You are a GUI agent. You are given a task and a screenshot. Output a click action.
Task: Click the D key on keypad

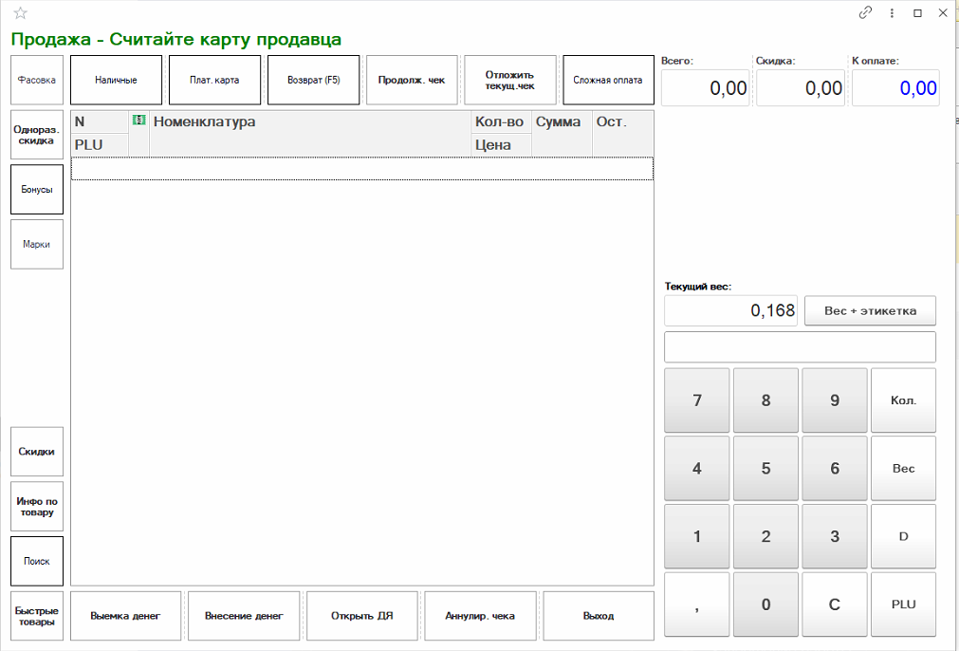(903, 536)
